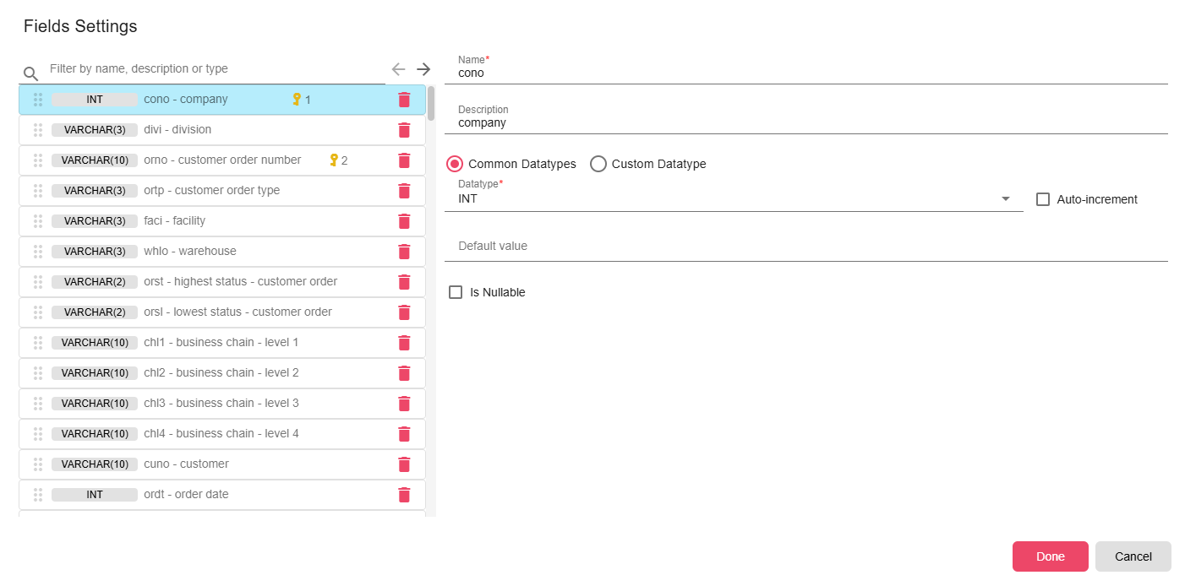The image size is (1185, 586).
Task: Select the Custom Datatype radio button
Action: [598, 164]
